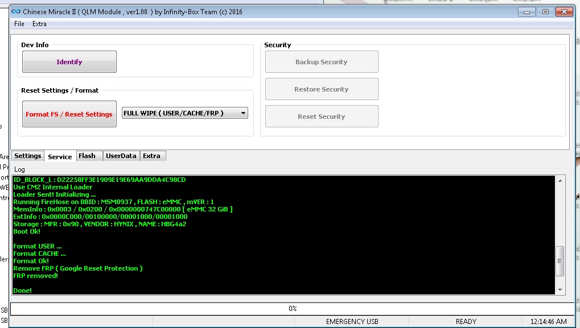
Task: Minimize the Chinese Miracle II window
Action: pyautogui.click(x=526, y=12)
